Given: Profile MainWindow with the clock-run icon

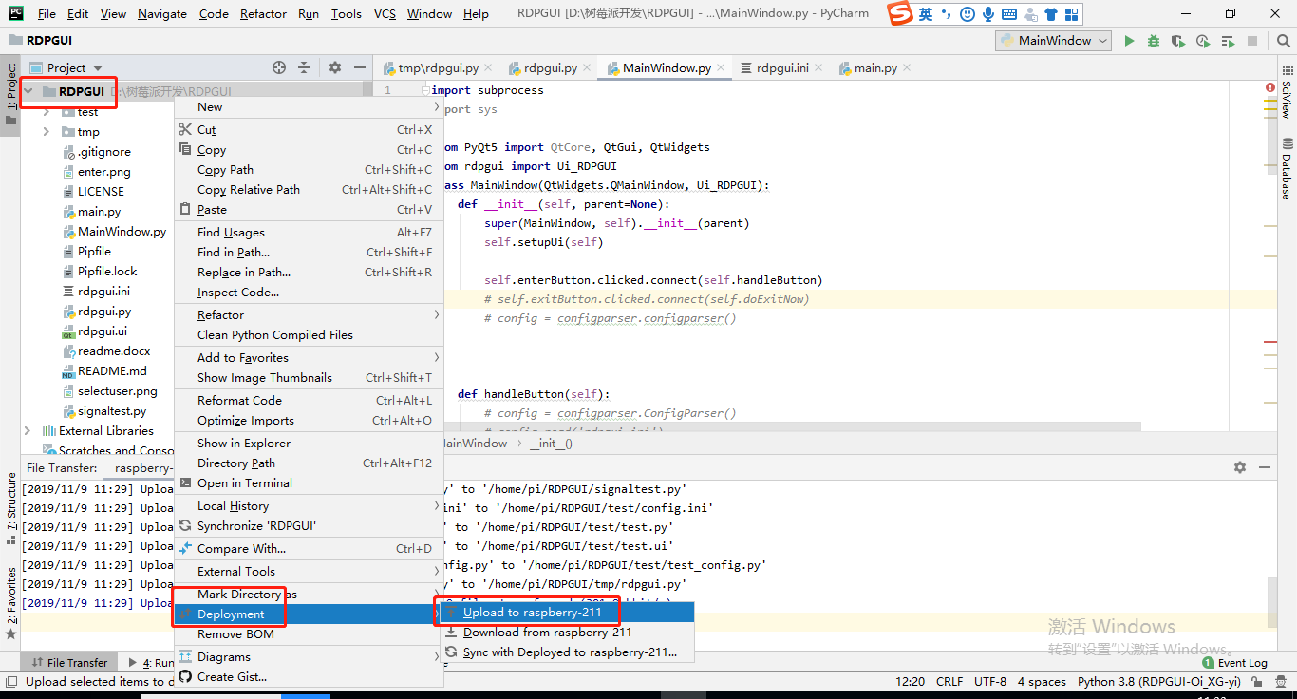Looking at the screenshot, I should click(1203, 41).
